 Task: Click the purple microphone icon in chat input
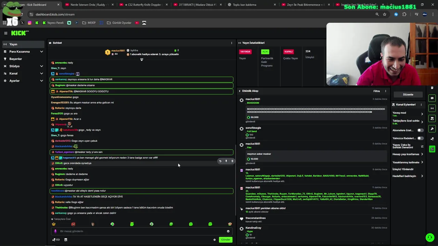pyautogui.click(x=55, y=231)
